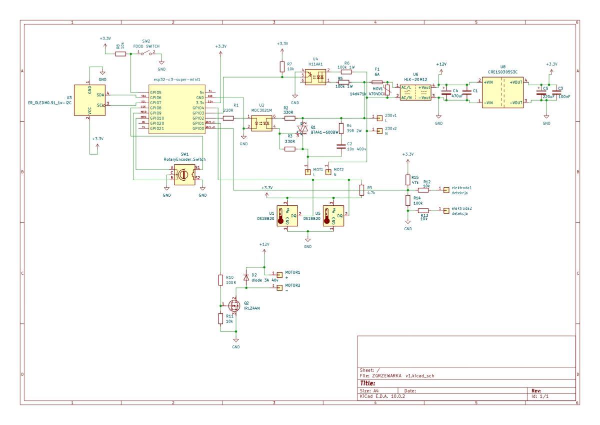Image resolution: width=600 pixels, height=425 pixels.
Task: Click the SW2 food switch symbol
Action: (x=146, y=53)
